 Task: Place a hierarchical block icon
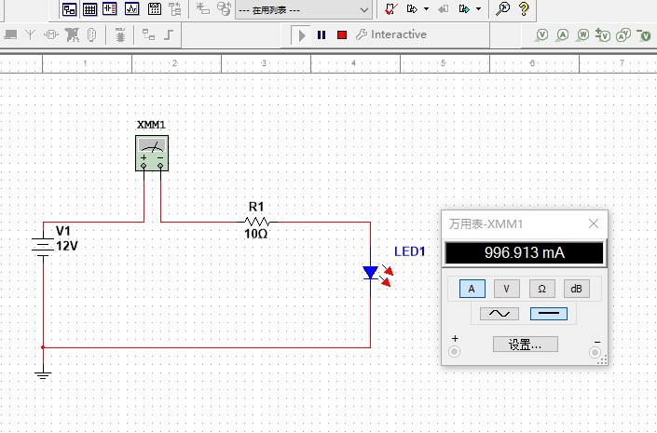tap(148, 34)
